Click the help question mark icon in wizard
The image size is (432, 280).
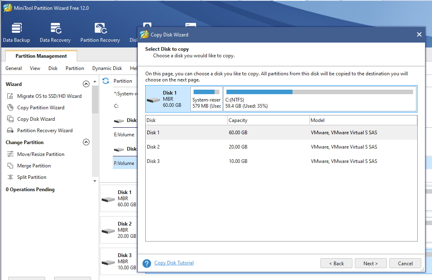pos(147,264)
